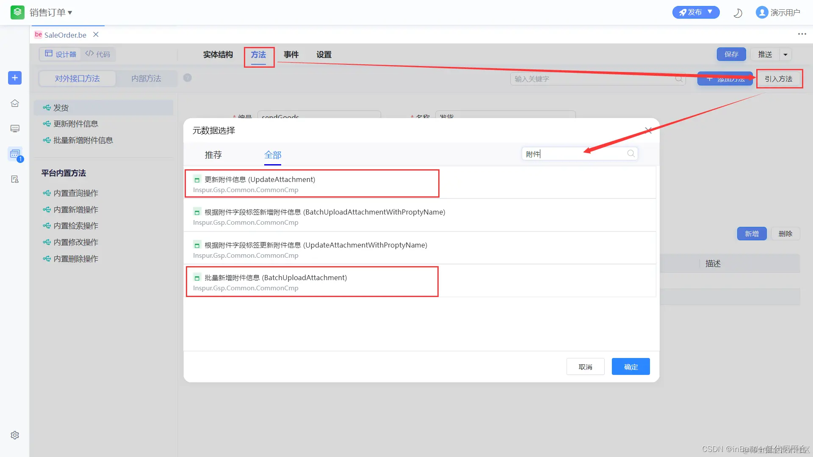Click the 确定 confirm button

click(630, 367)
